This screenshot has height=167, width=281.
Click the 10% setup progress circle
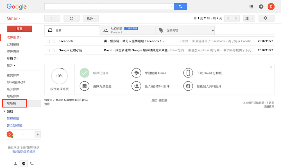click(x=59, y=76)
